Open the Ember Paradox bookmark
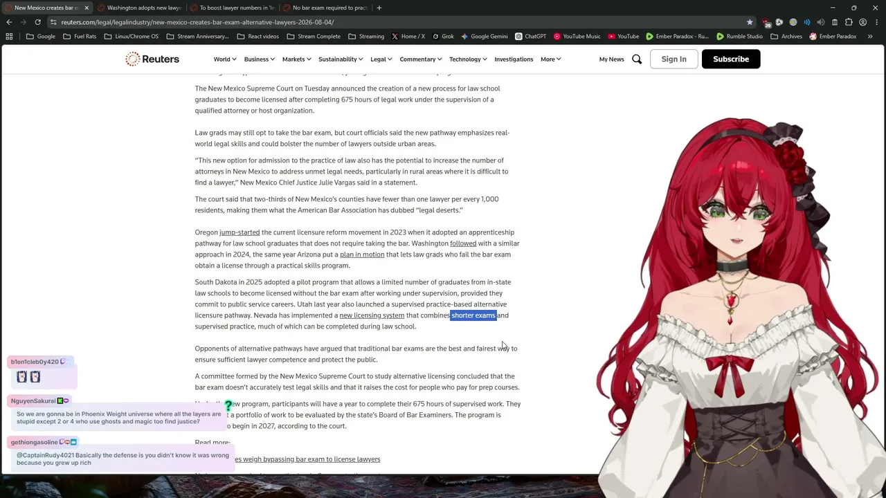 tap(833, 37)
